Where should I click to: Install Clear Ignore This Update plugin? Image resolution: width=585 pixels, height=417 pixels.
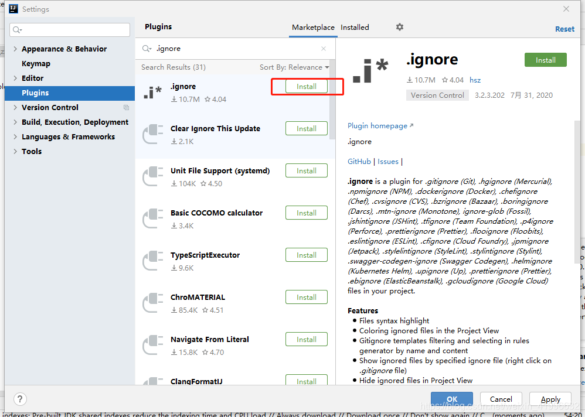pyautogui.click(x=307, y=129)
